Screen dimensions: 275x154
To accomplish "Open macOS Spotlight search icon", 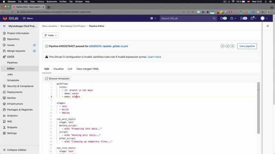I will pos(266,2).
